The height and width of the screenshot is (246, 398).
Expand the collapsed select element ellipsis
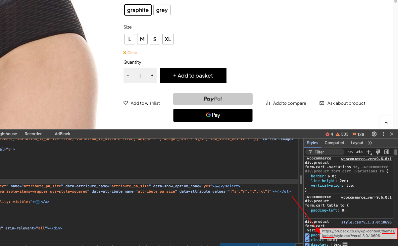218,186
